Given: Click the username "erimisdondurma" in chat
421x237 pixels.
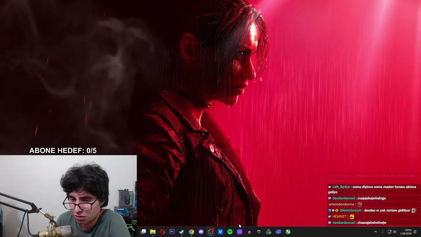Looking at the screenshot, I should [341, 204].
